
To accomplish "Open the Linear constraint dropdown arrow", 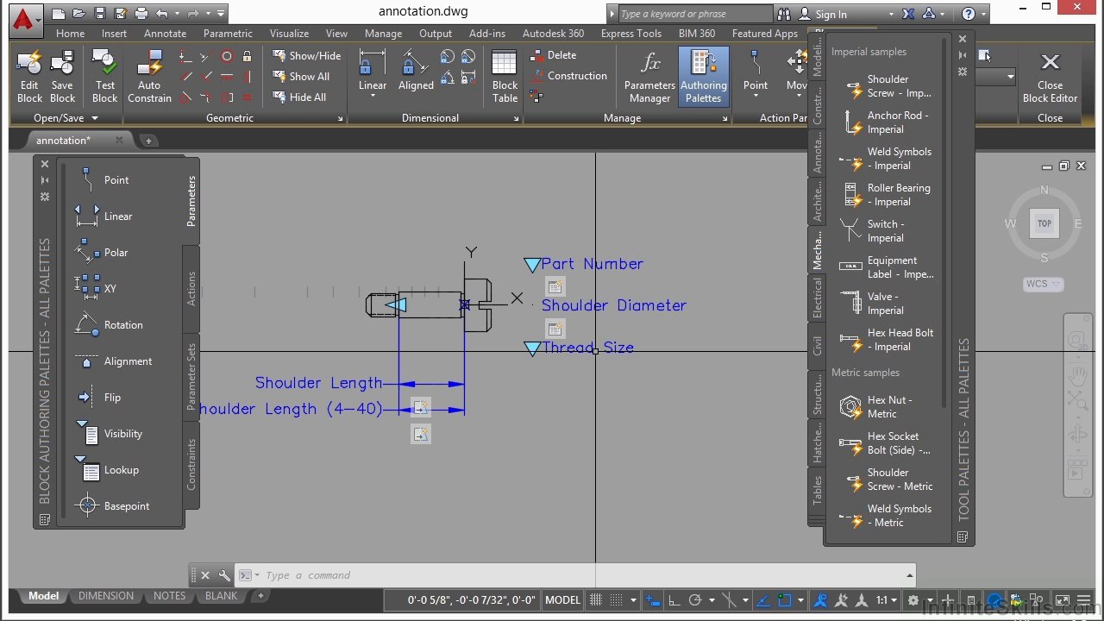I will pyautogui.click(x=373, y=96).
